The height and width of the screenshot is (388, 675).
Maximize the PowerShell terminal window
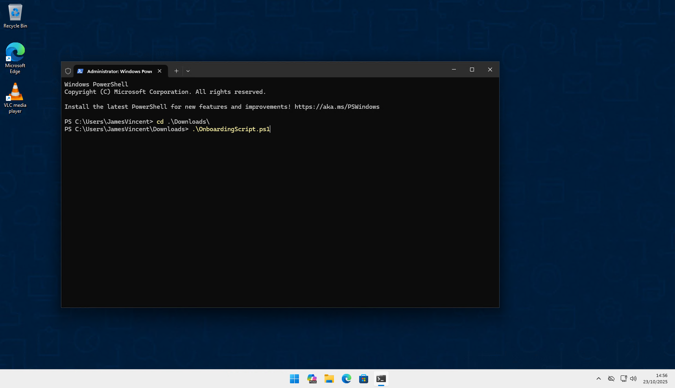[472, 70]
